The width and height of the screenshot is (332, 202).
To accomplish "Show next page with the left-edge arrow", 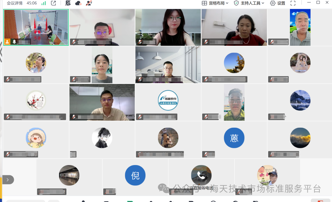I will [8, 180].
